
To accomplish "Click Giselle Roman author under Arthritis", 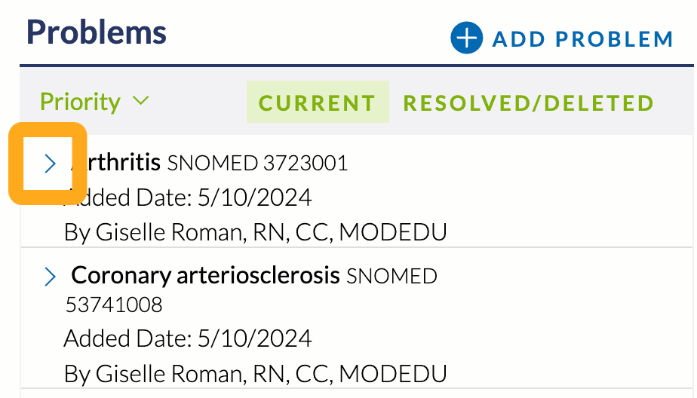I will [x=255, y=232].
